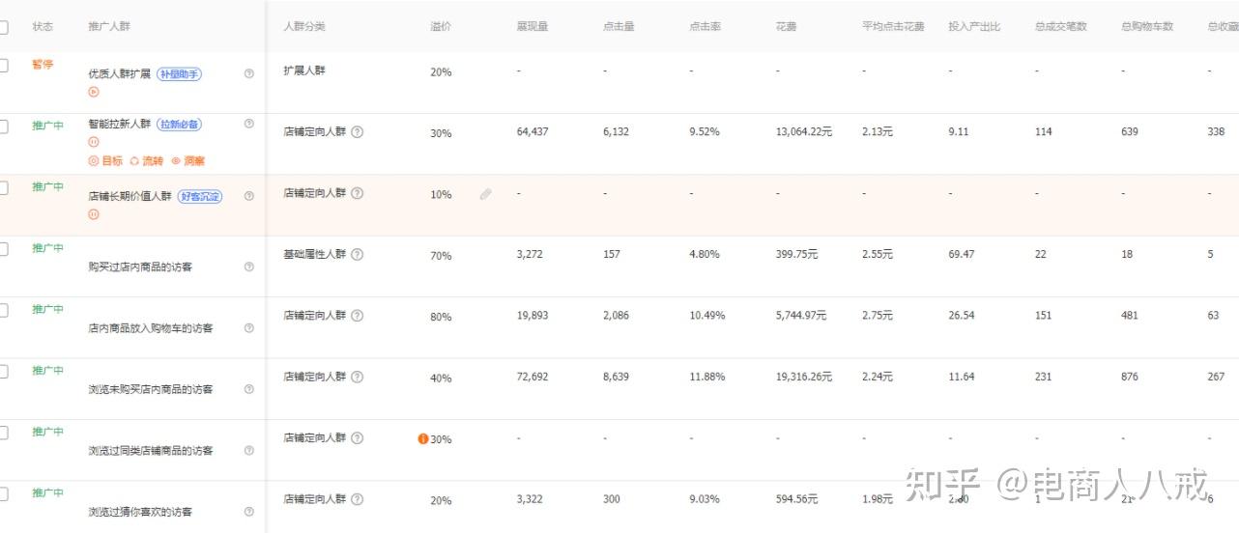The height and width of the screenshot is (533, 1239).
Task: Click the help icon for 浏览过猜你喜欢的访客
Action: click(x=249, y=512)
